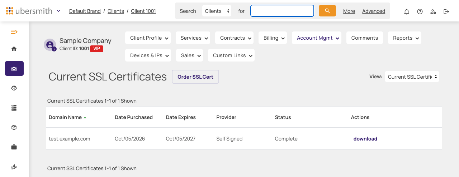Open the support face icon in sidebar
This screenshot has height=177, width=459.
[x=14, y=88]
